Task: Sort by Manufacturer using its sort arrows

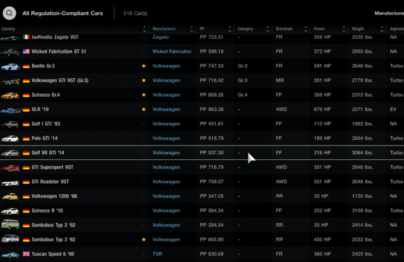Action: coord(192,29)
